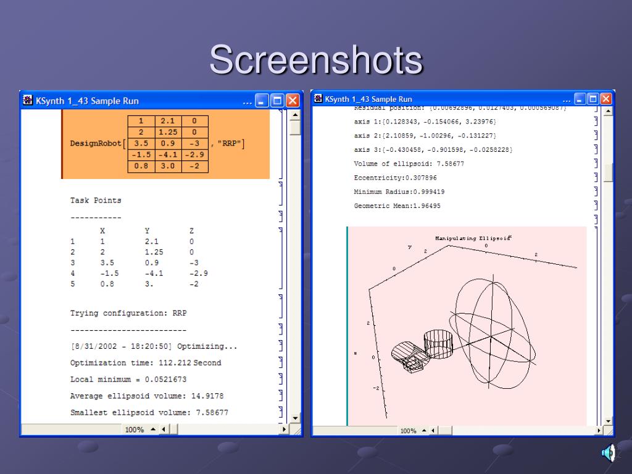Image resolution: width=632 pixels, height=474 pixels.
Task: Select the cell bracket beside 'axis 2' output
Action: [596, 135]
